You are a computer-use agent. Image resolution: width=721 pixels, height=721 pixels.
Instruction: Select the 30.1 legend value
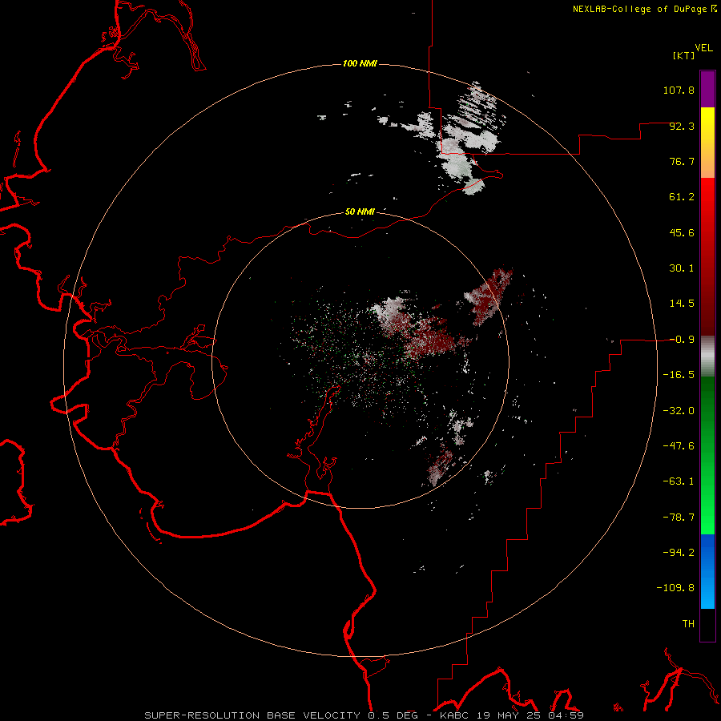tap(682, 268)
